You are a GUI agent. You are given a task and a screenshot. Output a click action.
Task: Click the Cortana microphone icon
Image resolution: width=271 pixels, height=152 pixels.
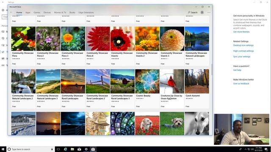click(52, 149)
